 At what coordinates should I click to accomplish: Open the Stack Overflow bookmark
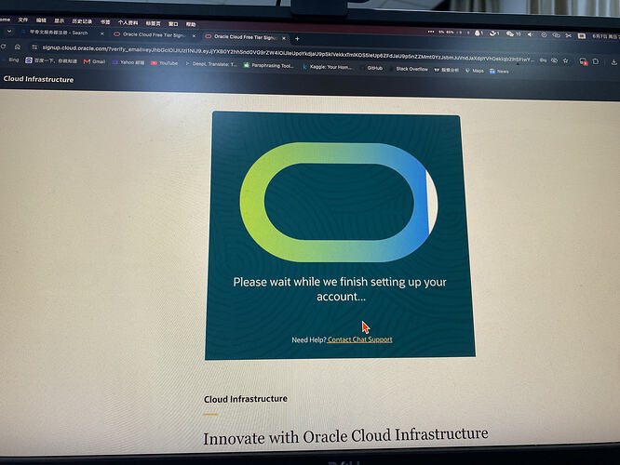(x=410, y=69)
